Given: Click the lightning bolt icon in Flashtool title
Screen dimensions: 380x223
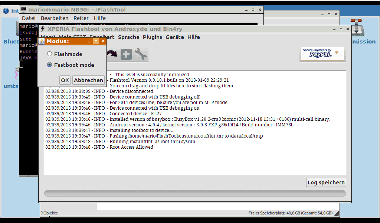Looking at the screenshot, I should 43,29.
